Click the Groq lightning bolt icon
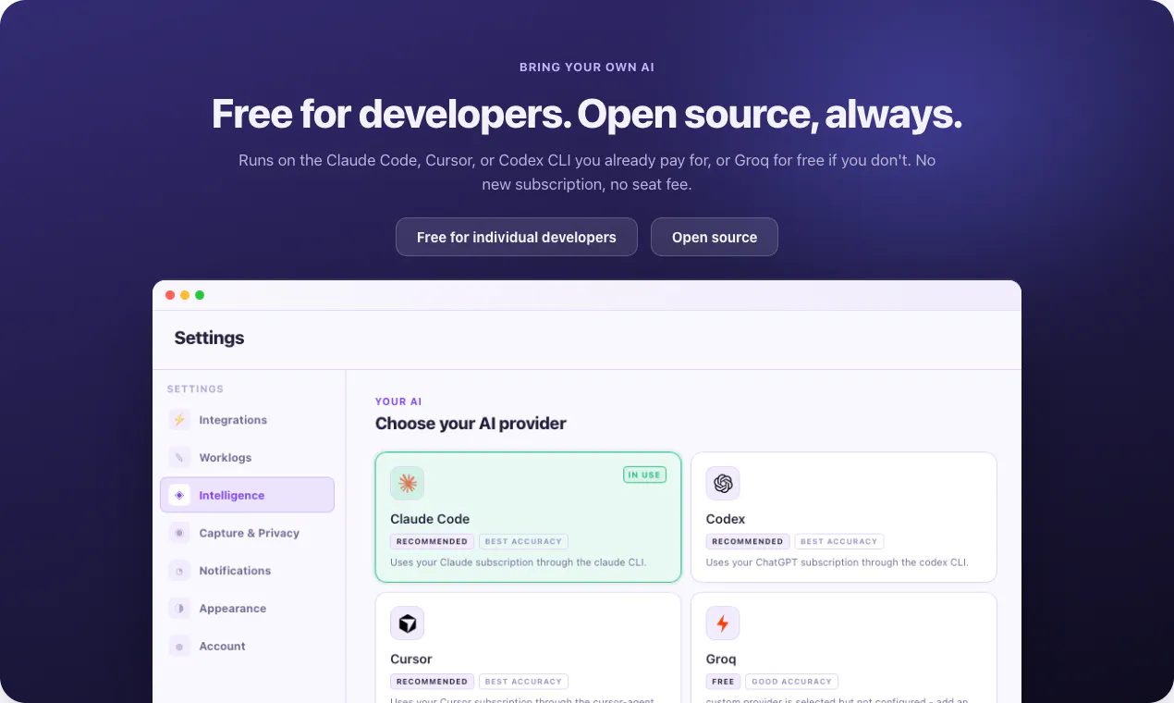Screen dimensions: 1174x703 723,623
